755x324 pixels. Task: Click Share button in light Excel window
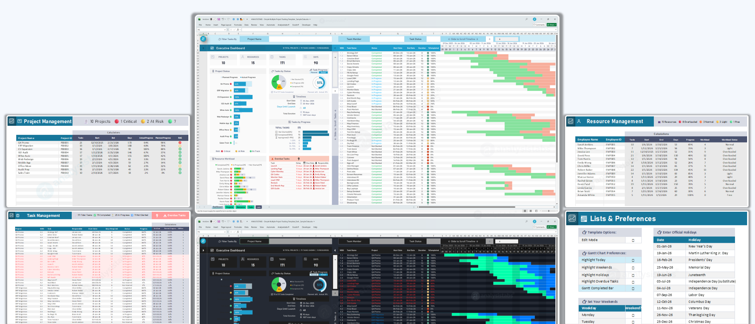click(552, 25)
